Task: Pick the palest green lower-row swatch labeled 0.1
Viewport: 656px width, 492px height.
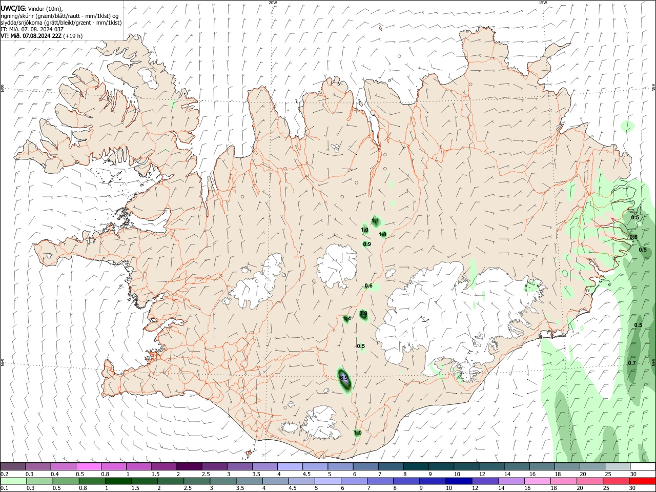Action: pos(13,481)
